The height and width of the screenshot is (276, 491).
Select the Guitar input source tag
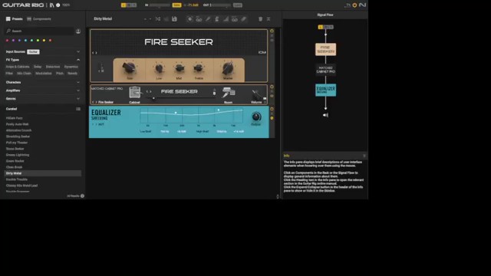click(x=33, y=51)
